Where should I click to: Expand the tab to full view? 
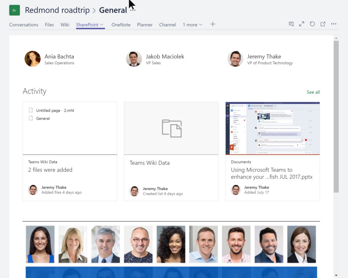pos(302,24)
